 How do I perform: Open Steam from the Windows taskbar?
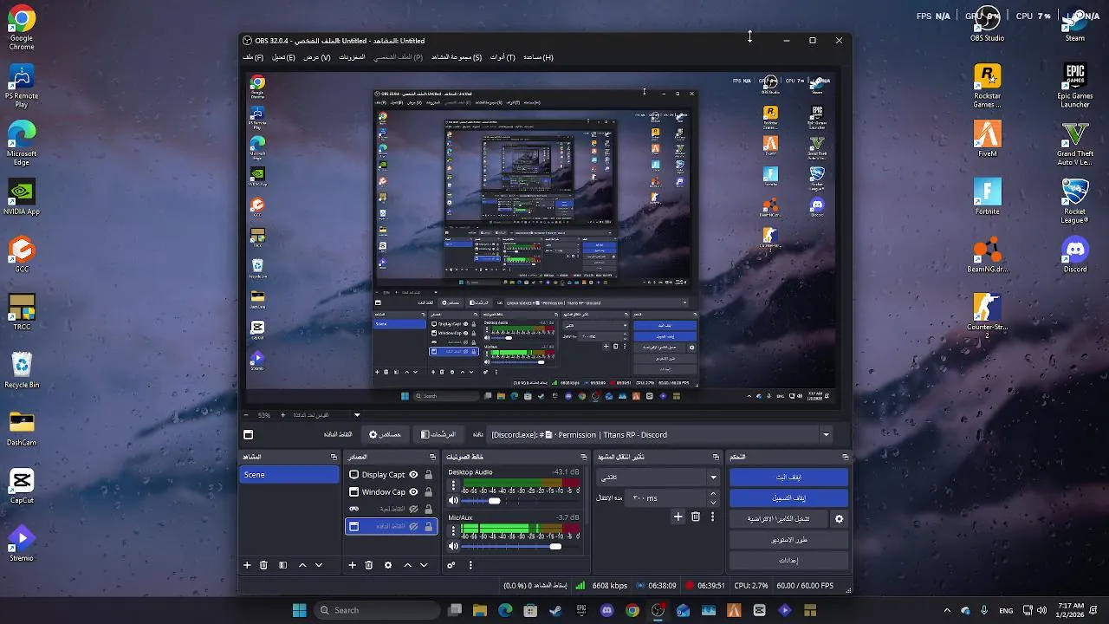555,610
